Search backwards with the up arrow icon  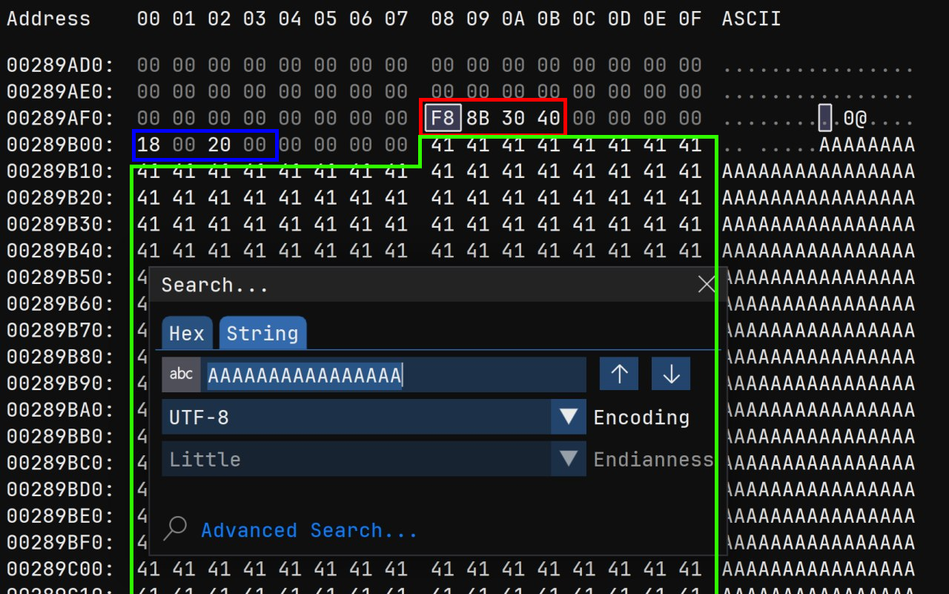click(x=619, y=373)
